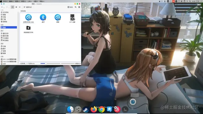Open System Preferences gear in dock
Image resolution: width=203 pixels, height=114 pixels.
[78, 109]
